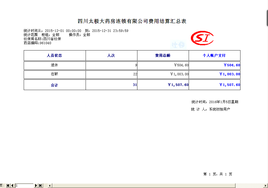Click the 第 1 页，共 1 页 footer
The height and width of the screenshot is (188, 268).
point(218,174)
